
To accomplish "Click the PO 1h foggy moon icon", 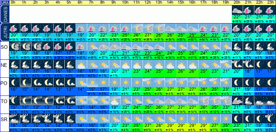I will [26, 82].
